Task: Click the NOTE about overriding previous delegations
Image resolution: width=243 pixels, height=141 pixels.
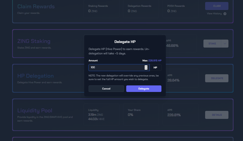Action: (x=123, y=77)
